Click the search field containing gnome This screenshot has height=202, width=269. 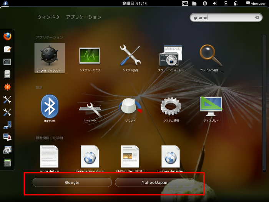click(x=226, y=17)
